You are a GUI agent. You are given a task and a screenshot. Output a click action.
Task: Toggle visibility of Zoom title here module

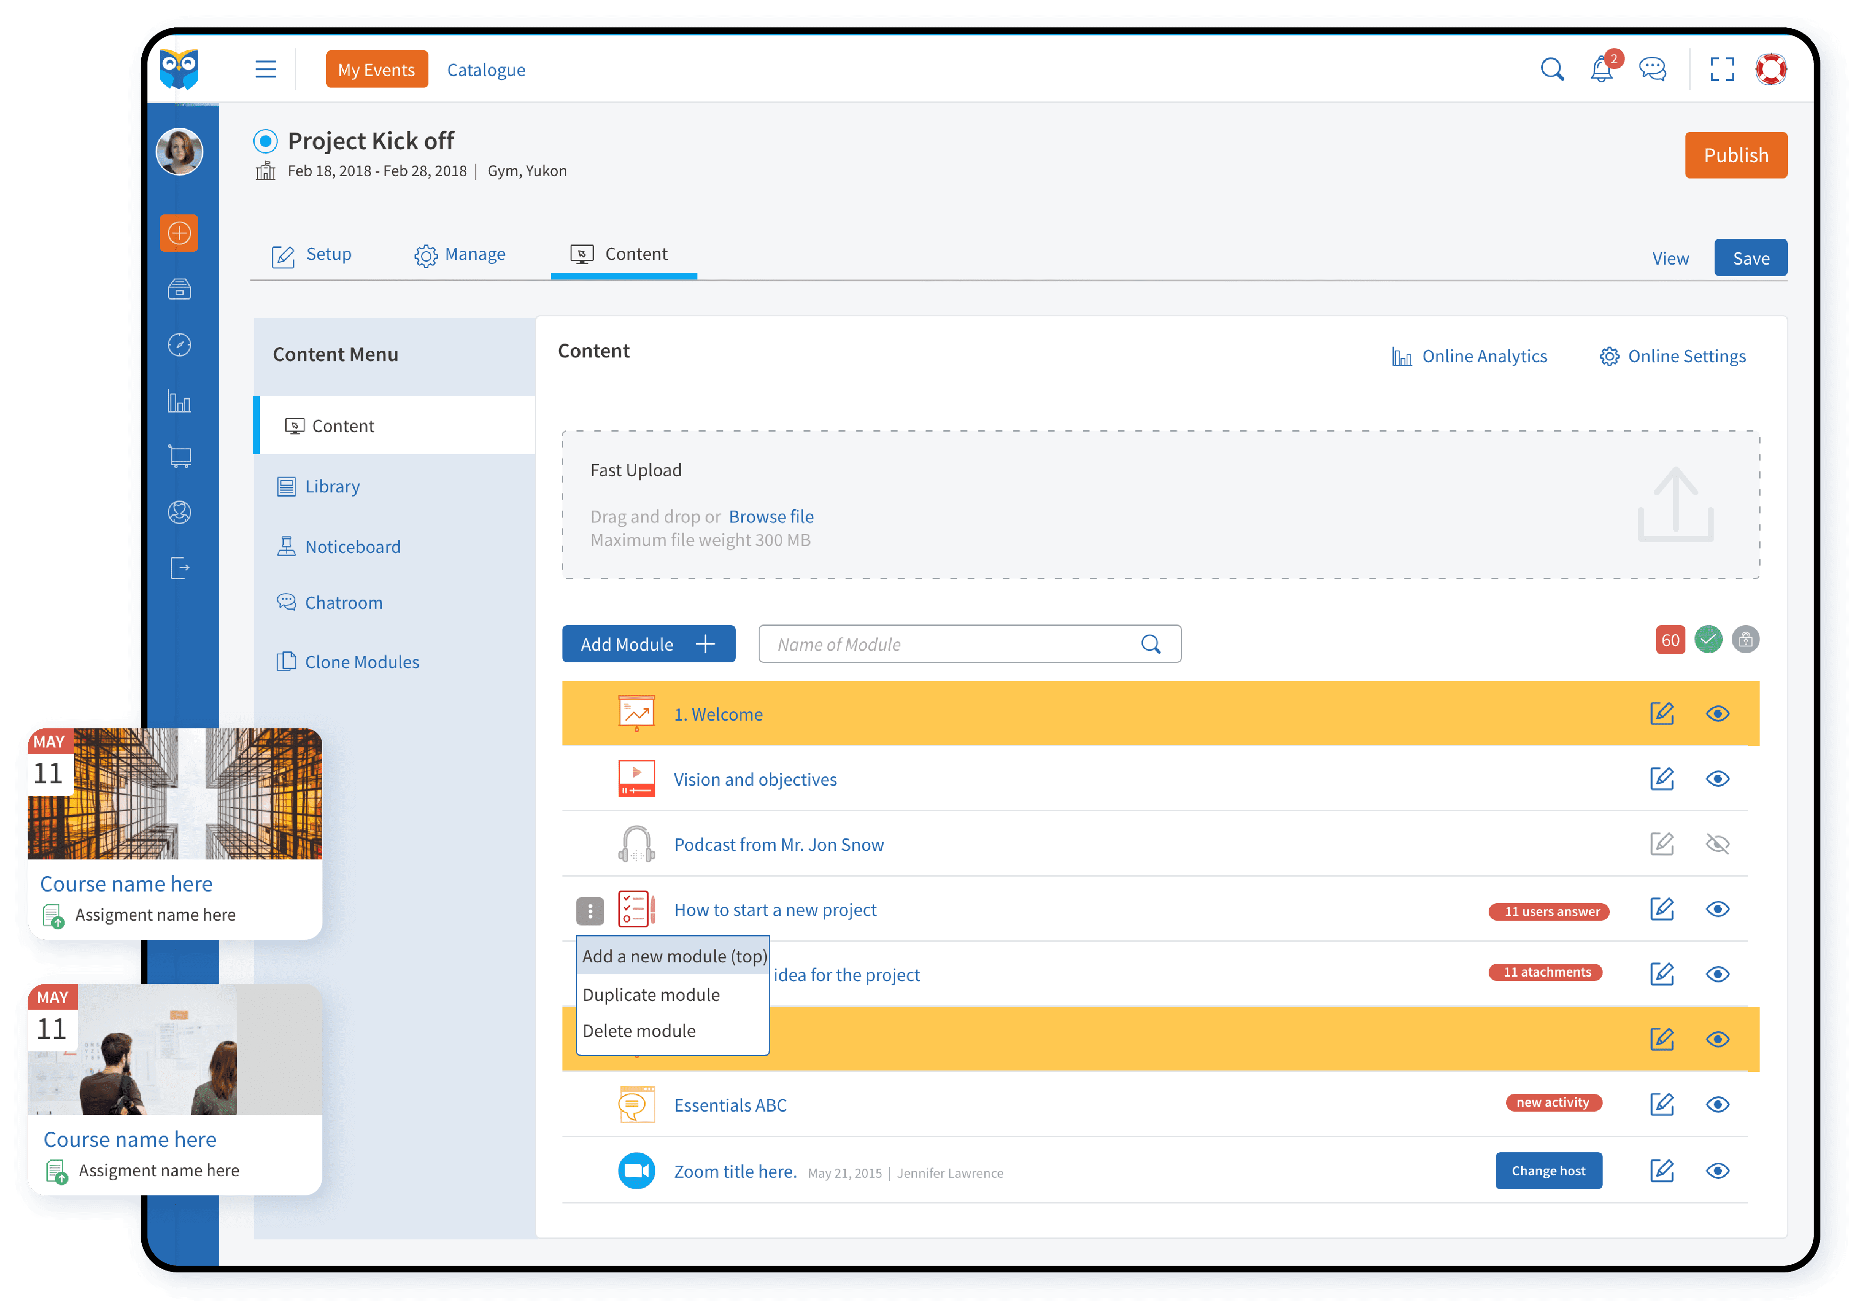point(1717,1171)
